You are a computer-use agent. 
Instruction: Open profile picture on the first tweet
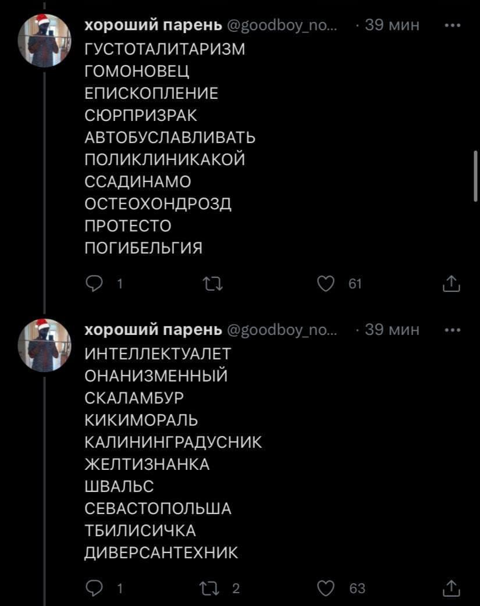tap(44, 40)
